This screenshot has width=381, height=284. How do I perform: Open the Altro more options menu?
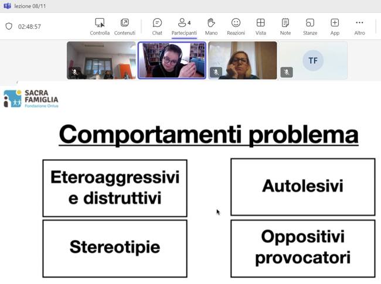pos(360,26)
